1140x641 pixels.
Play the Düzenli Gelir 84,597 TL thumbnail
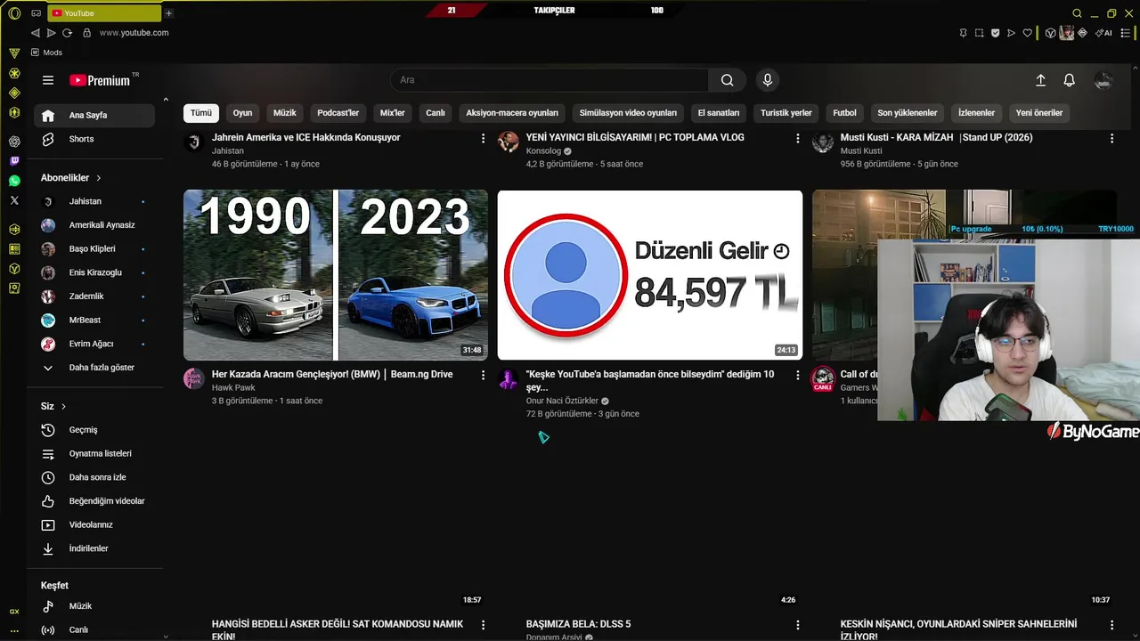[650, 275]
